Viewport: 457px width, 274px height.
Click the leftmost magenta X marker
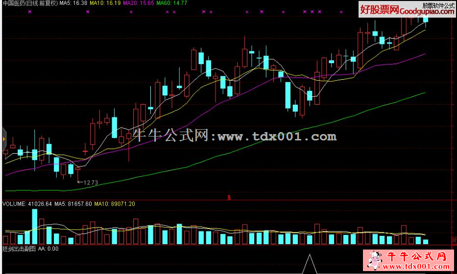click(30, 11)
